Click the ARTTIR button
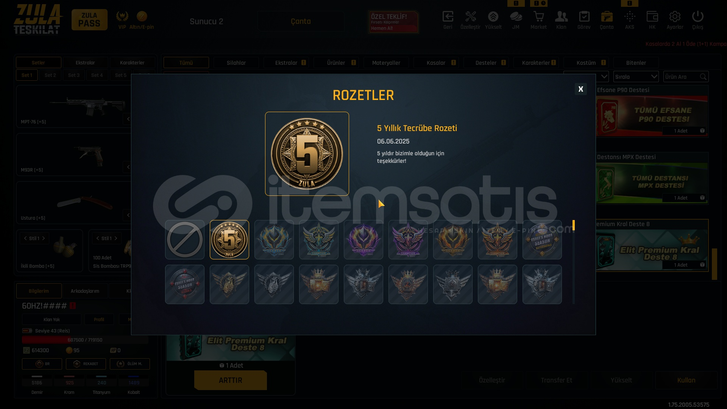Screen dimensions: 727x409 (231, 380)
